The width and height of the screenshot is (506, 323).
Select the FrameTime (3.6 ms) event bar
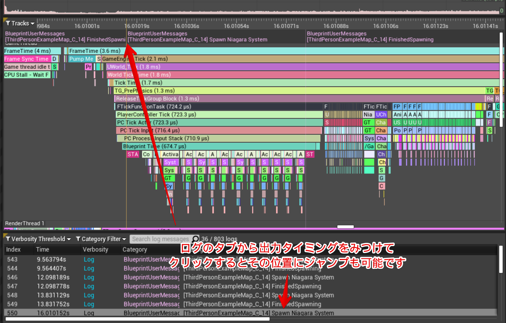tap(96, 51)
